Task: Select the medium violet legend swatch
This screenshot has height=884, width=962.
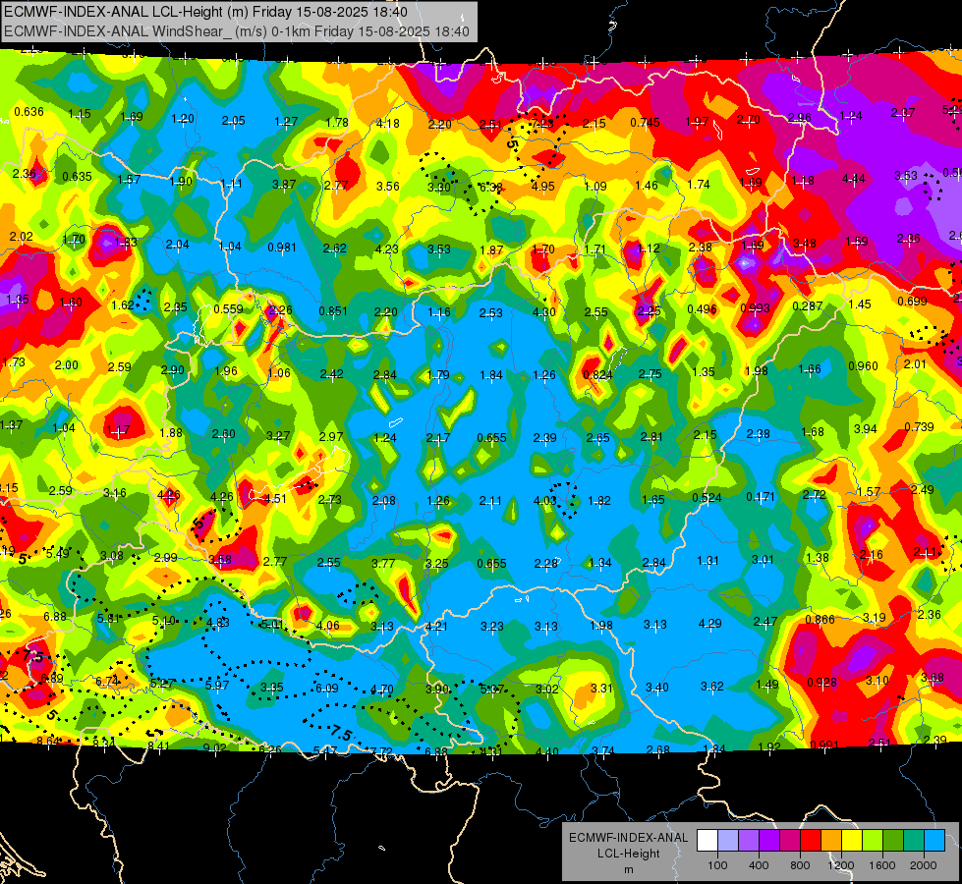Action: pos(749,841)
